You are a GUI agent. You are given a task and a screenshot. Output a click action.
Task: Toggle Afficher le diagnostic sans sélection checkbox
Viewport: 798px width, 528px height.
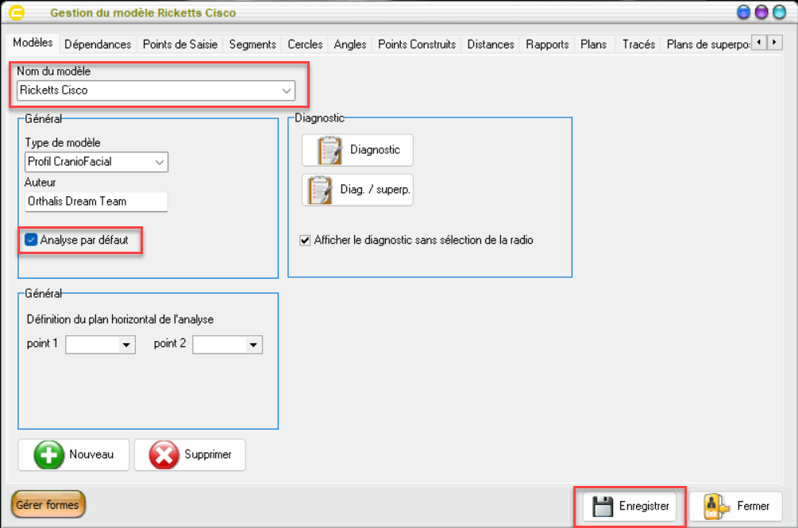pyautogui.click(x=305, y=240)
